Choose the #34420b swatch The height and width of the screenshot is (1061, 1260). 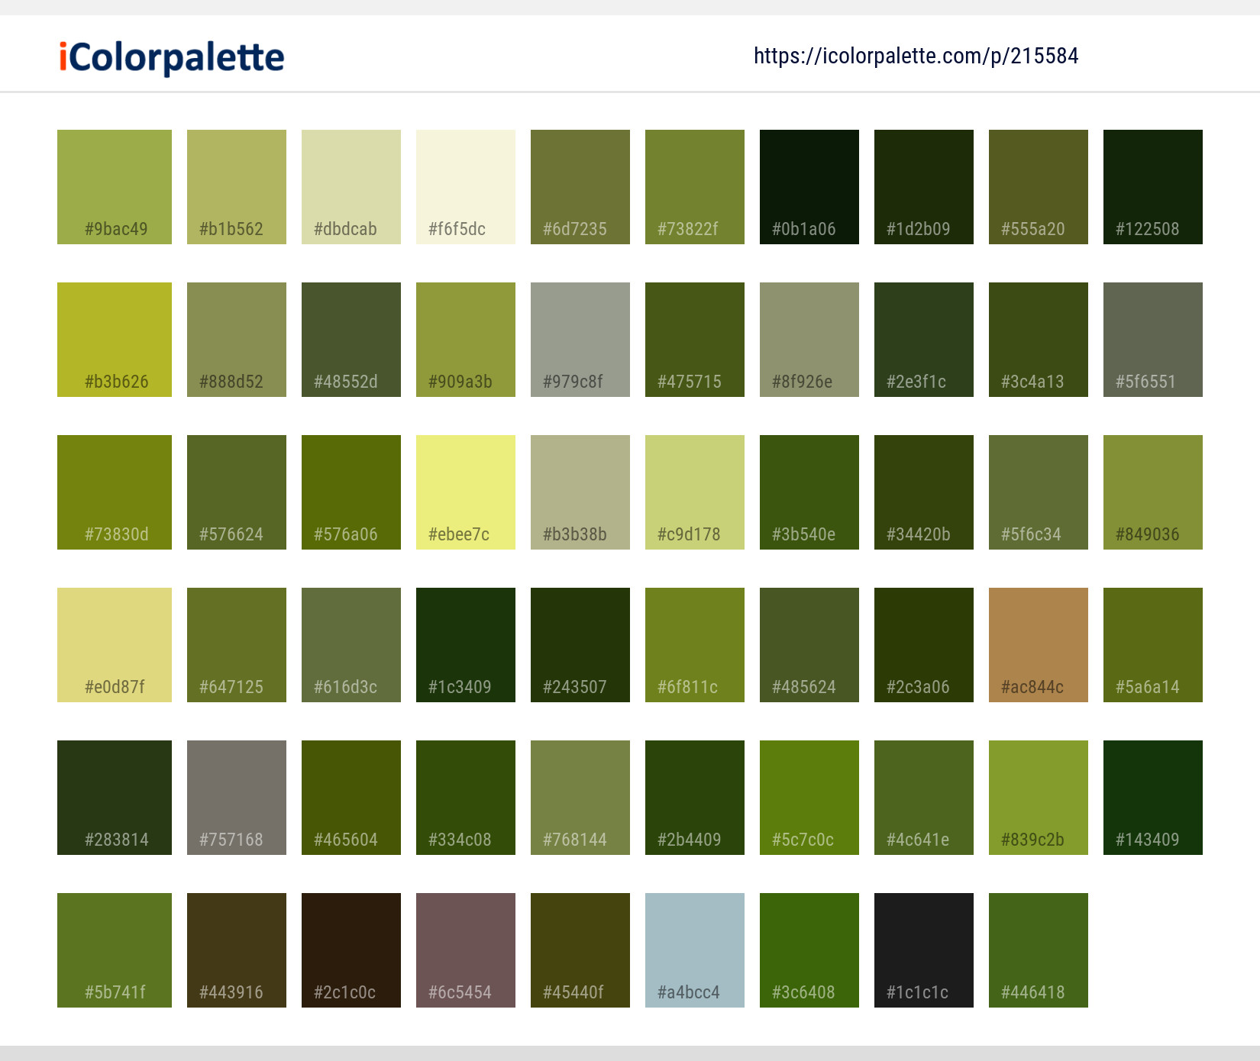coord(924,492)
